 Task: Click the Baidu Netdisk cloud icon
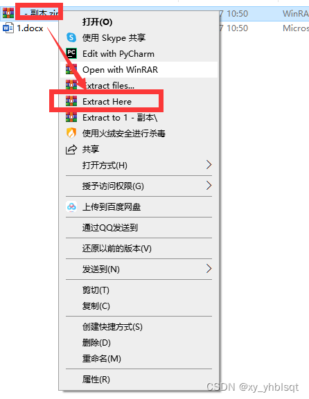click(x=71, y=206)
